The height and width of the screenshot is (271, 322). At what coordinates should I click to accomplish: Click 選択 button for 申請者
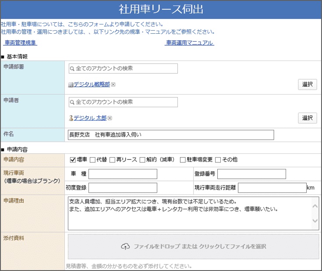[x=307, y=118]
